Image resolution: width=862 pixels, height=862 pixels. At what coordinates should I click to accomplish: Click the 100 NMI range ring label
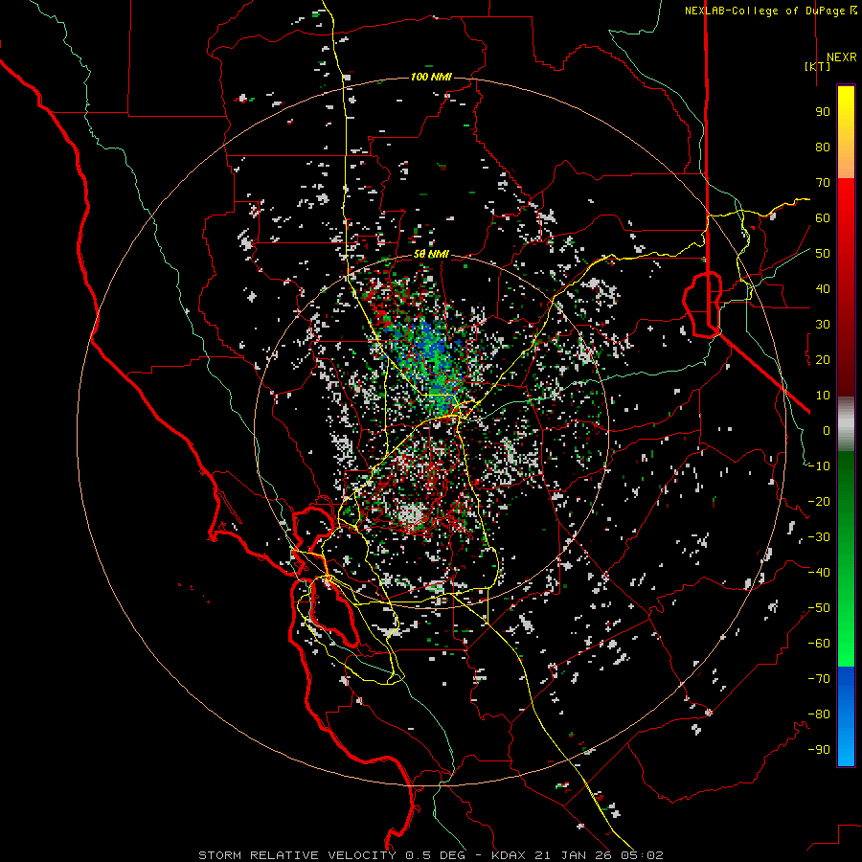(x=431, y=77)
